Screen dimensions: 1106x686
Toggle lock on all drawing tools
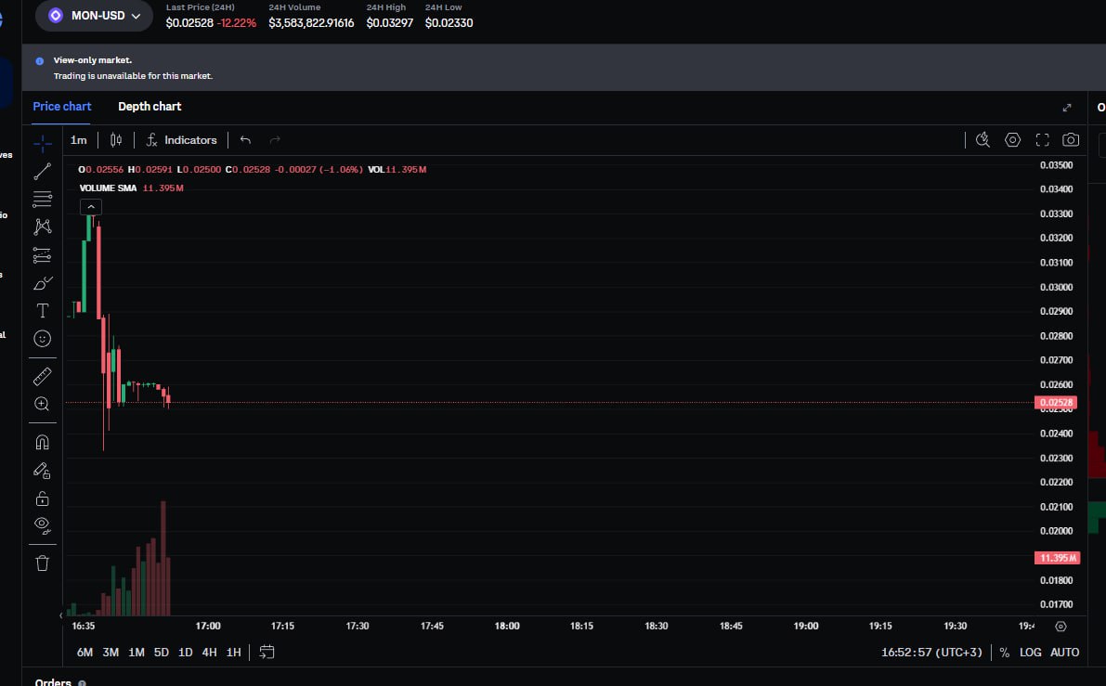click(x=42, y=498)
